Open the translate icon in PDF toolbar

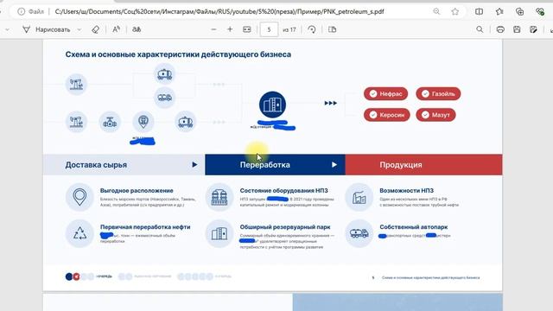click(x=137, y=29)
